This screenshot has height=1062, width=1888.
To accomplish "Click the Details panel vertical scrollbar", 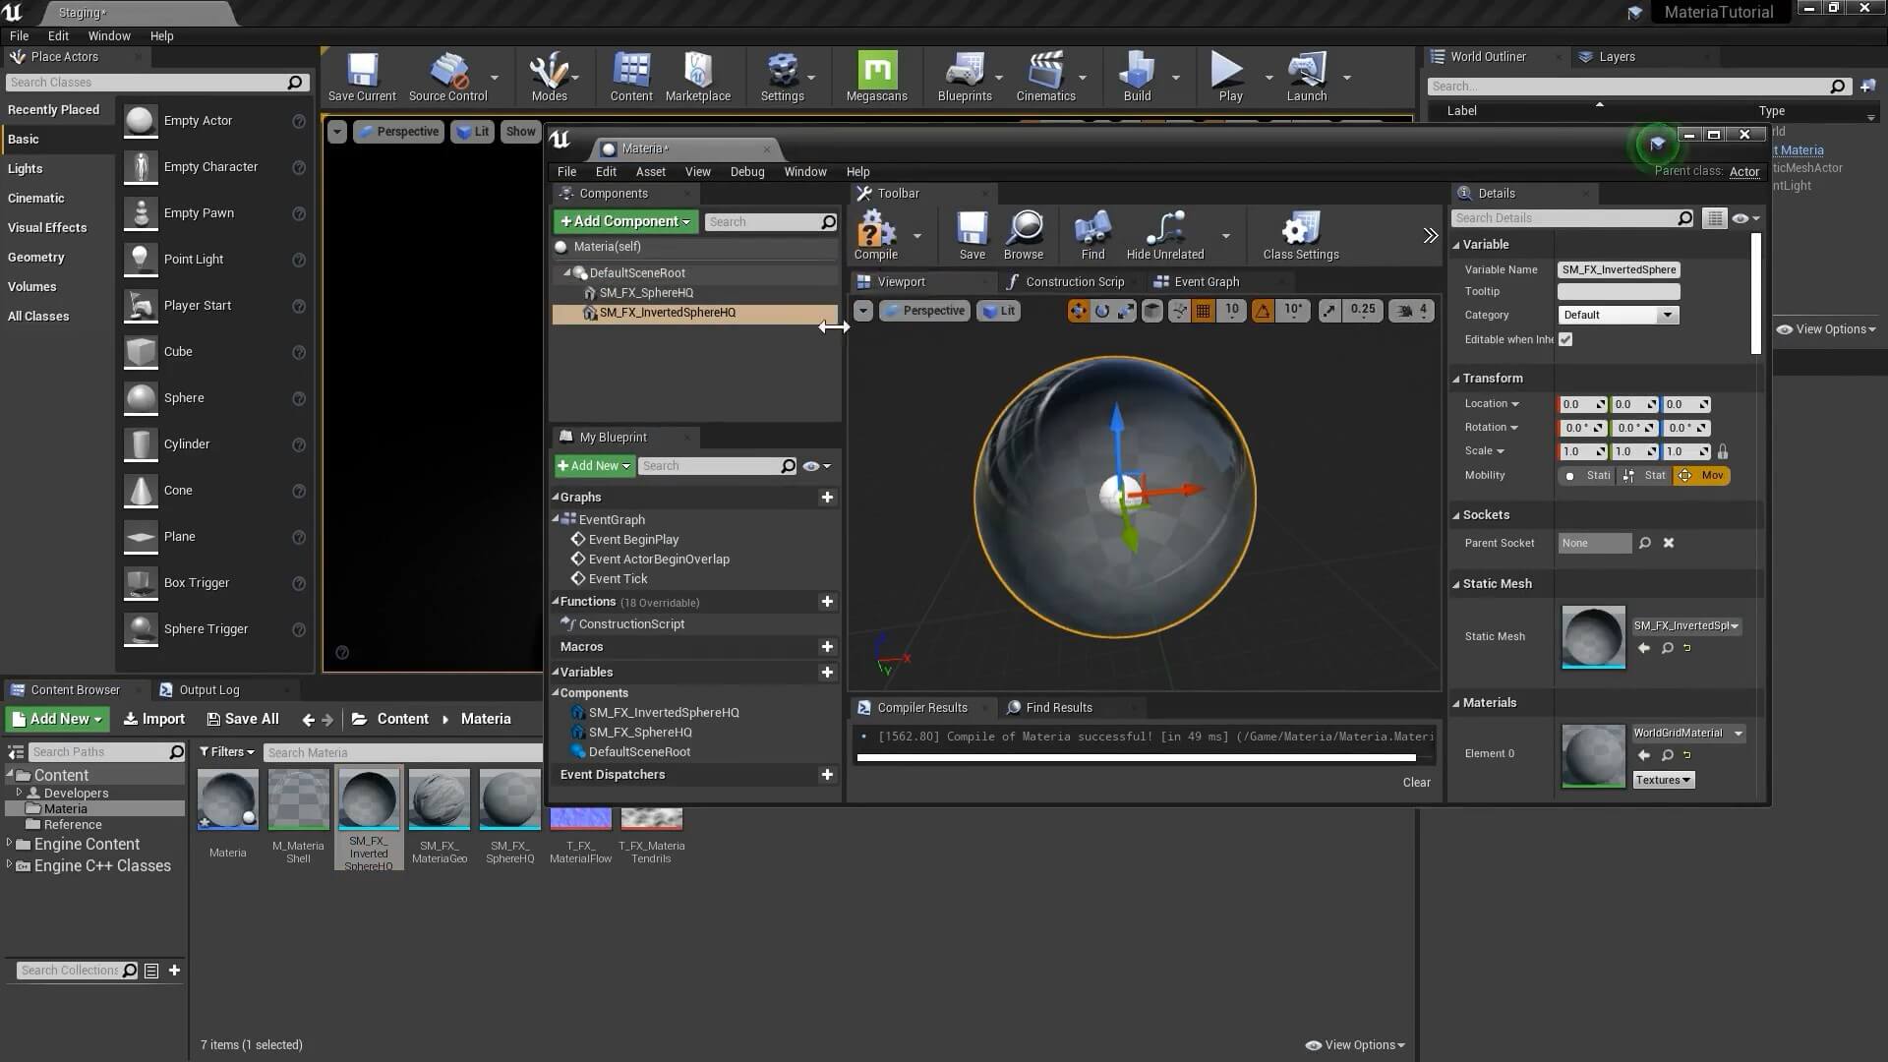I will 1756,293.
